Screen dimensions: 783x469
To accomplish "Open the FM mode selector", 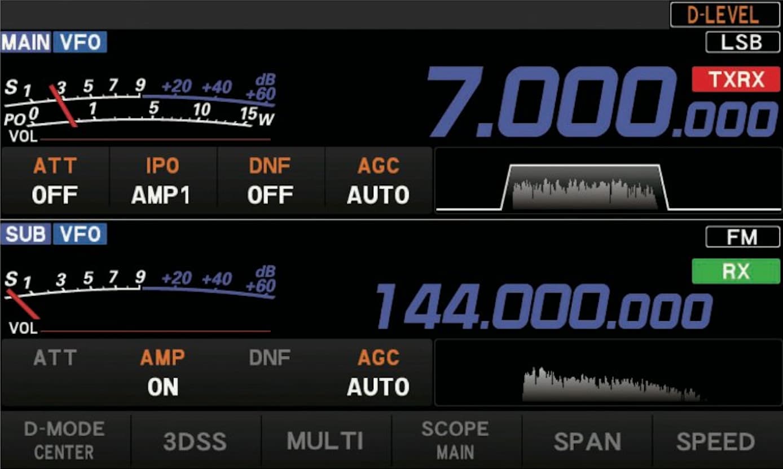I will point(742,237).
